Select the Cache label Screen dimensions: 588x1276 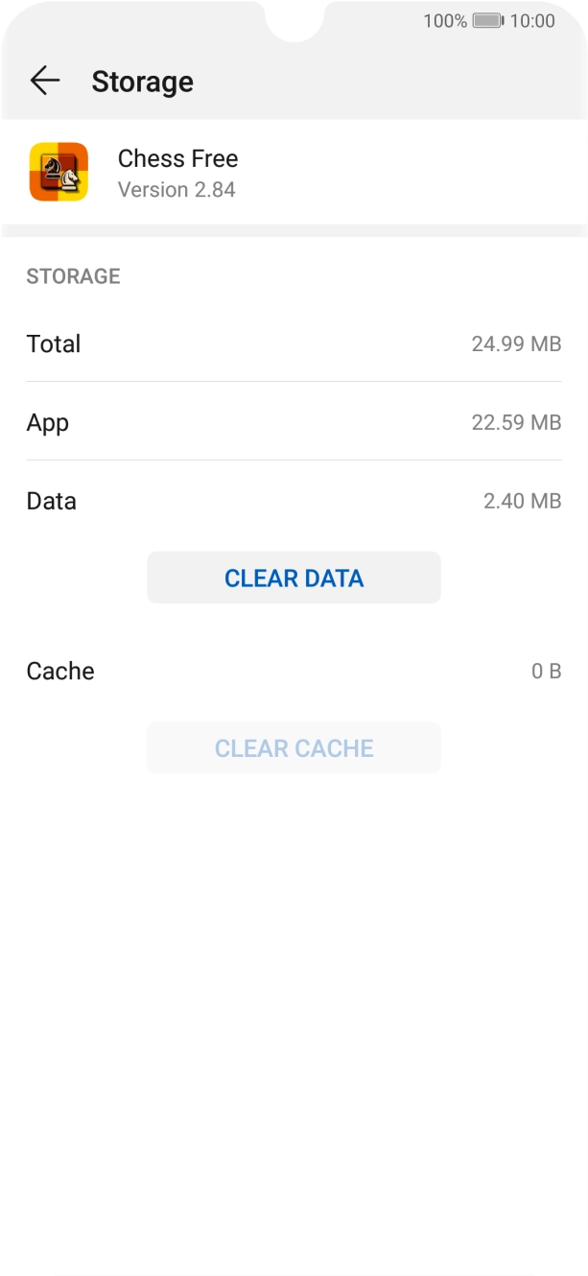point(60,672)
